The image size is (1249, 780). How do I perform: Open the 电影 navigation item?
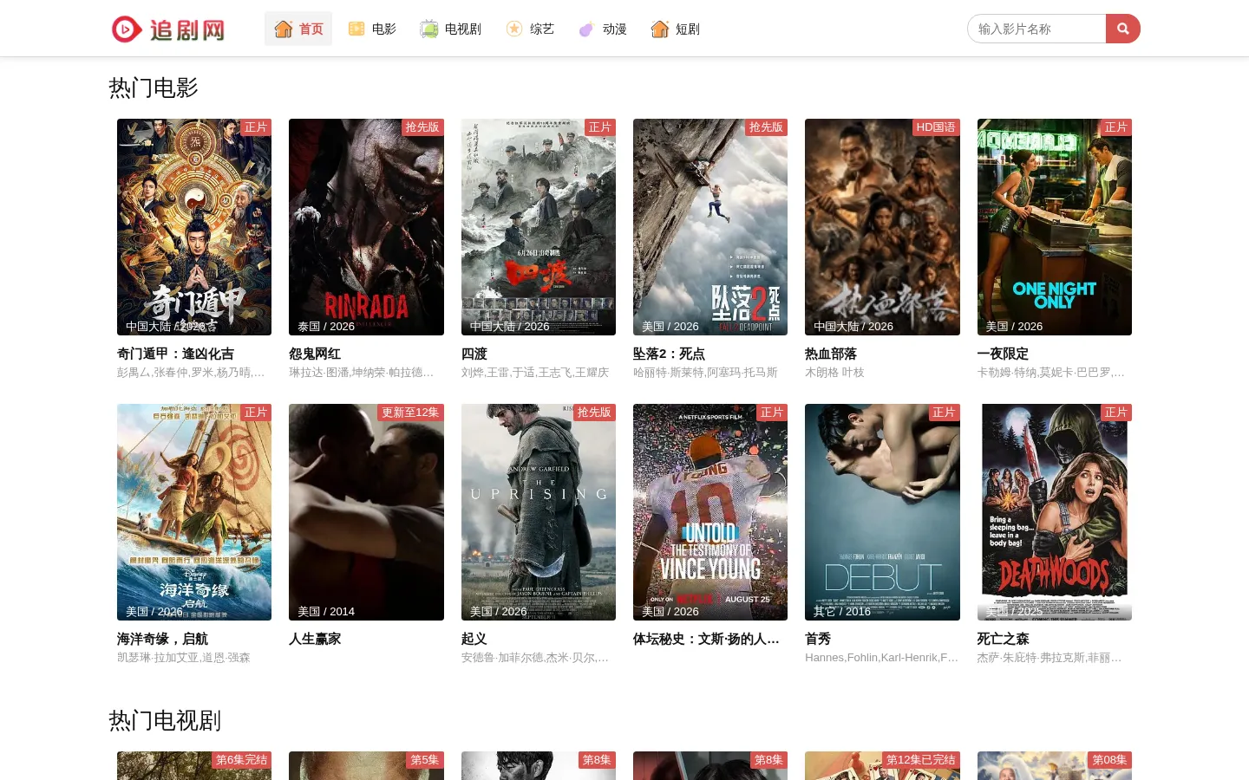coord(371,29)
